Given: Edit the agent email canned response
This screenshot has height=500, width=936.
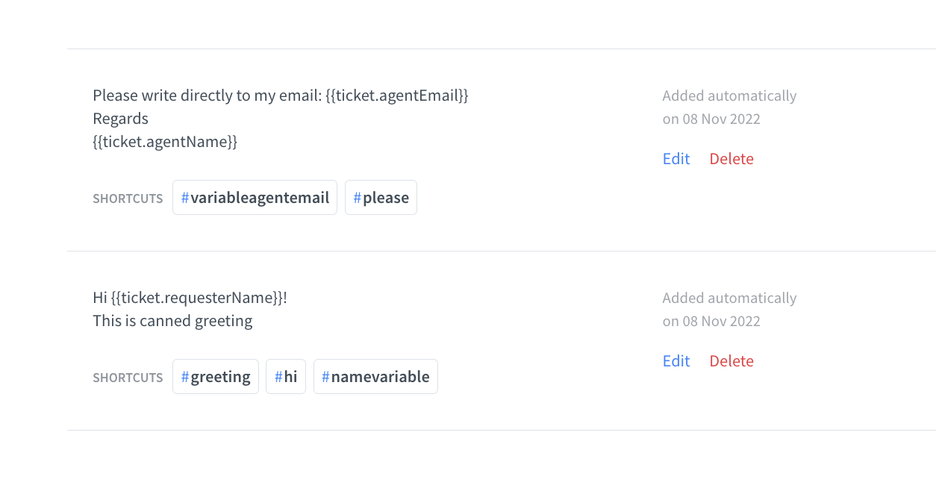Looking at the screenshot, I should coord(676,158).
